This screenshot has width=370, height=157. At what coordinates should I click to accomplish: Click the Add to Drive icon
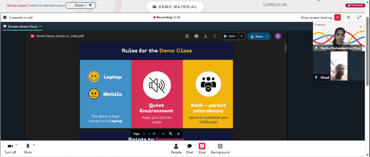(x=187, y=36)
